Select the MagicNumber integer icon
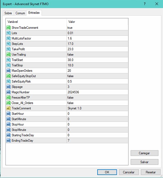 coord(8,92)
